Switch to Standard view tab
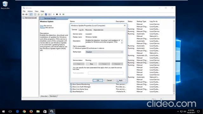203x114 pixels. [x=53, y=96]
